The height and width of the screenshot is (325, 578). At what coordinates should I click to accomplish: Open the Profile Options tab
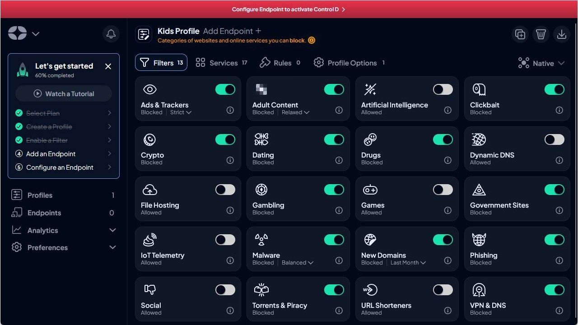(x=349, y=63)
